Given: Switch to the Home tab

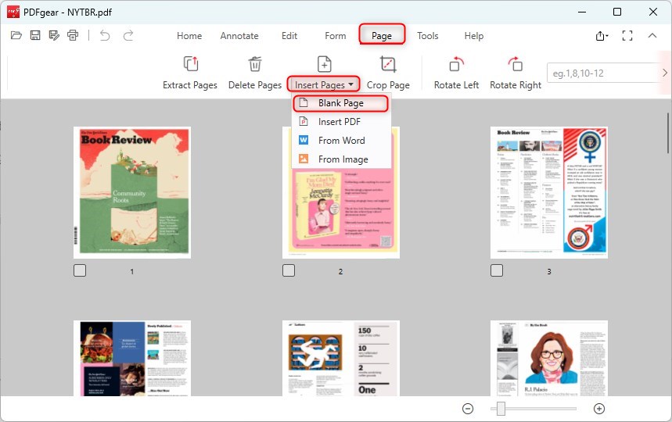Looking at the screenshot, I should point(189,36).
